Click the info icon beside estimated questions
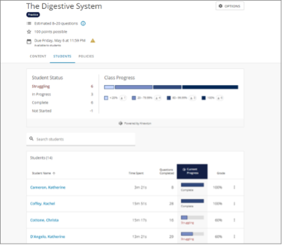283x247 pixels. 83,23
